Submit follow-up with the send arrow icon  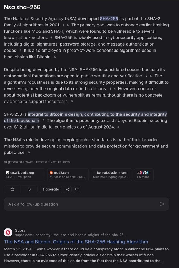point(162,204)
